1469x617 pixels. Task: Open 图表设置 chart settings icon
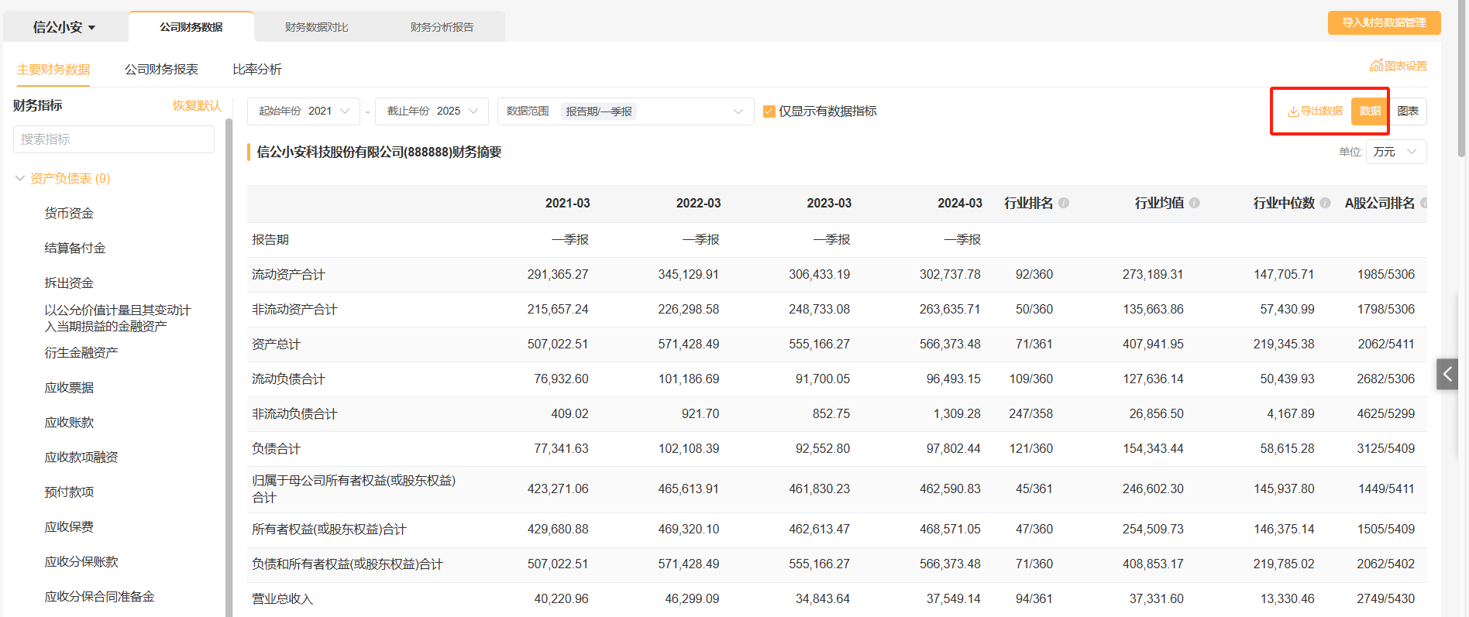coord(1376,66)
